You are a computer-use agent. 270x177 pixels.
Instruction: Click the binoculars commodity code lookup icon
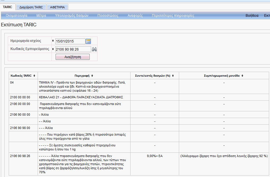(94, 49)
